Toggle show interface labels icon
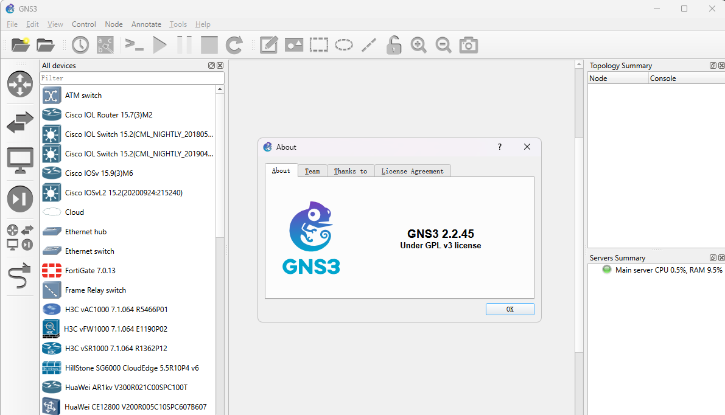 tap(105, 45)
